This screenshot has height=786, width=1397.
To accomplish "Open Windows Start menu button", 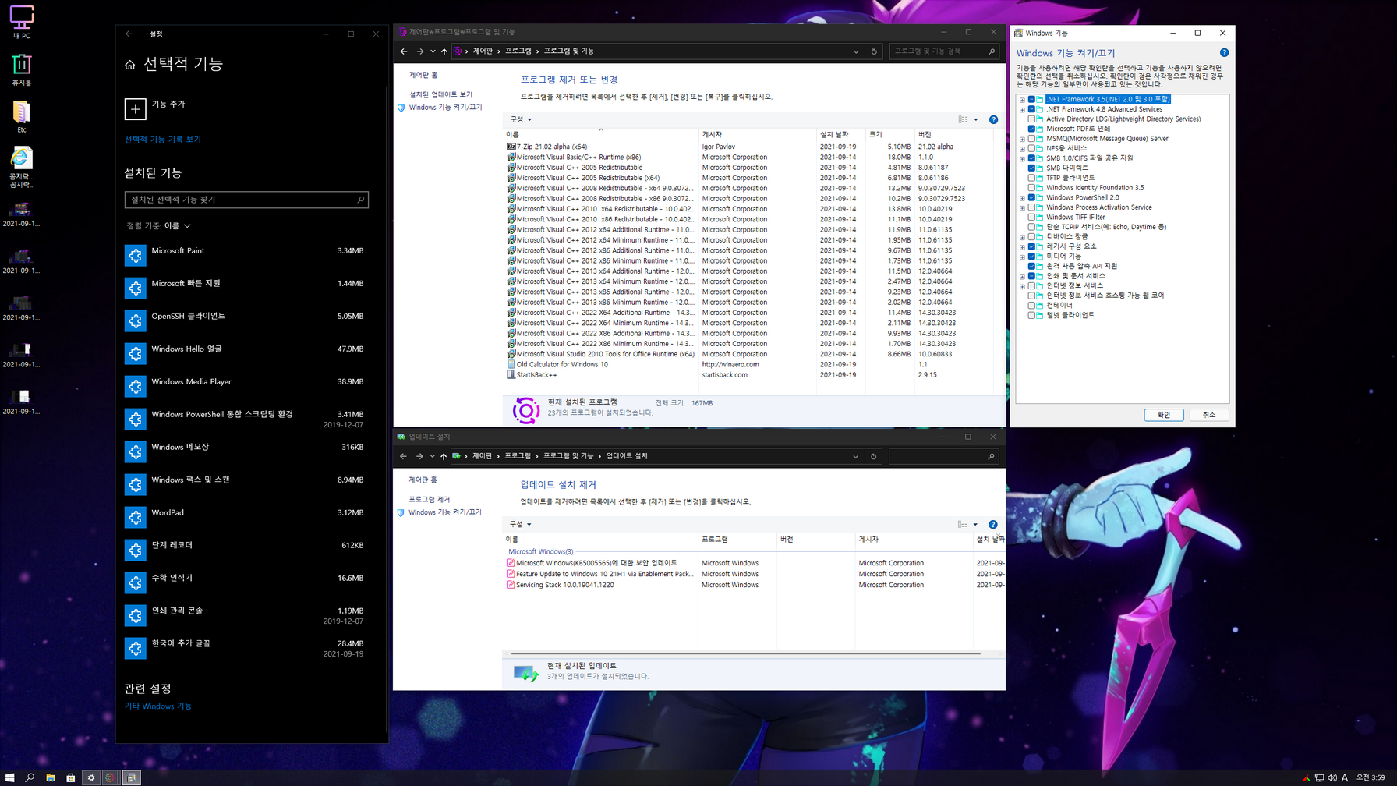I will click(10, 777).
